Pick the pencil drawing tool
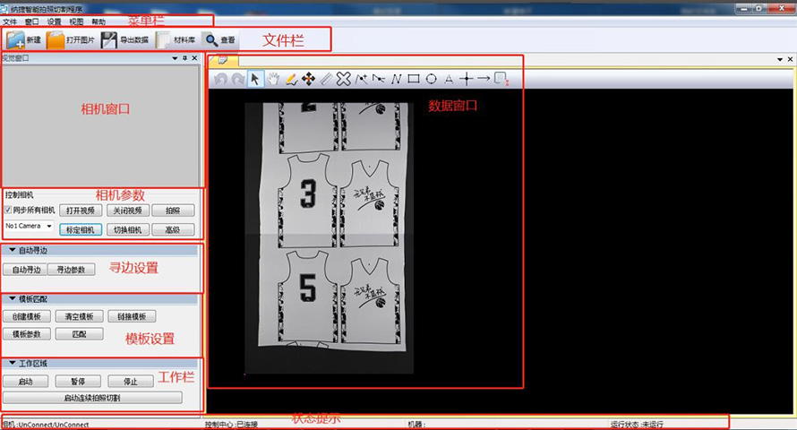The height and width of the screenshot is (430, 797). pos(291,79)
